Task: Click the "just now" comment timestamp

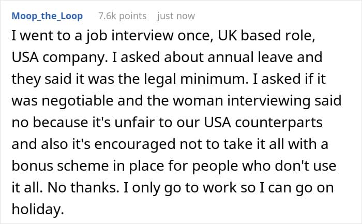Action: click(176, 16)
